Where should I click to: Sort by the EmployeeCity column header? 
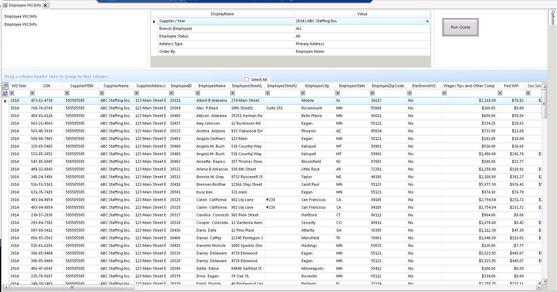(317, 86)
